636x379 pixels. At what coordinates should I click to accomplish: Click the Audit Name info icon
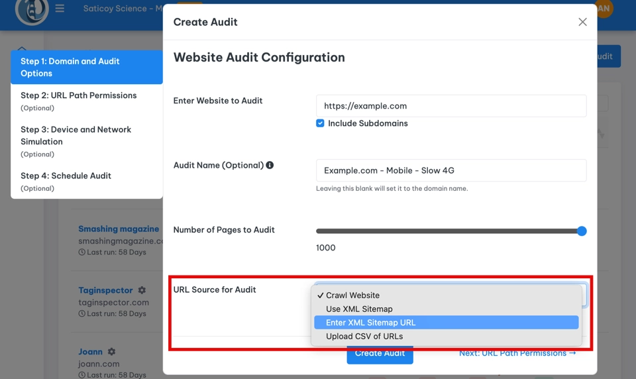pyautogui.click(x=270, y=166)
